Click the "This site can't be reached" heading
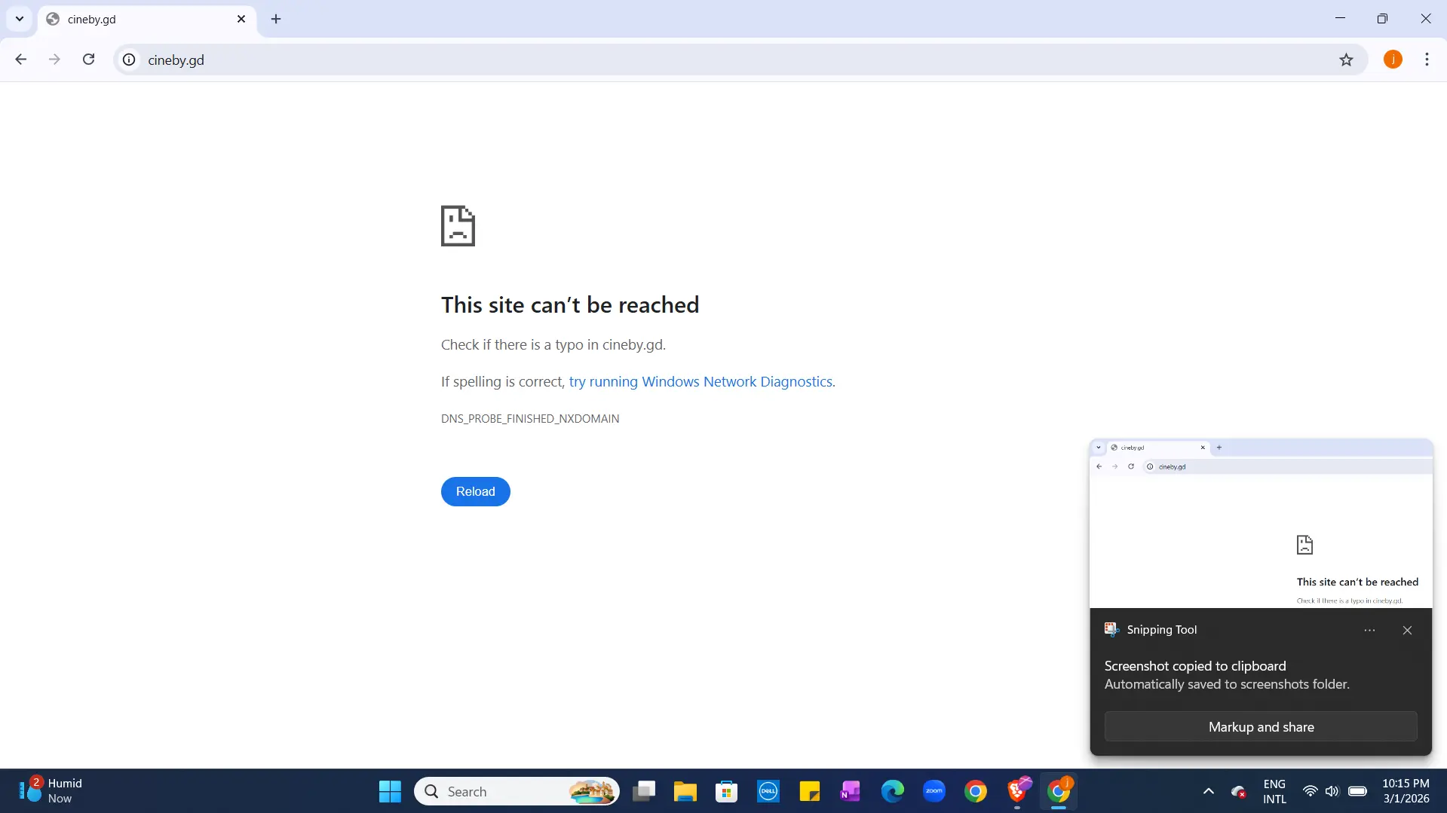 click(x=570, y=304)
